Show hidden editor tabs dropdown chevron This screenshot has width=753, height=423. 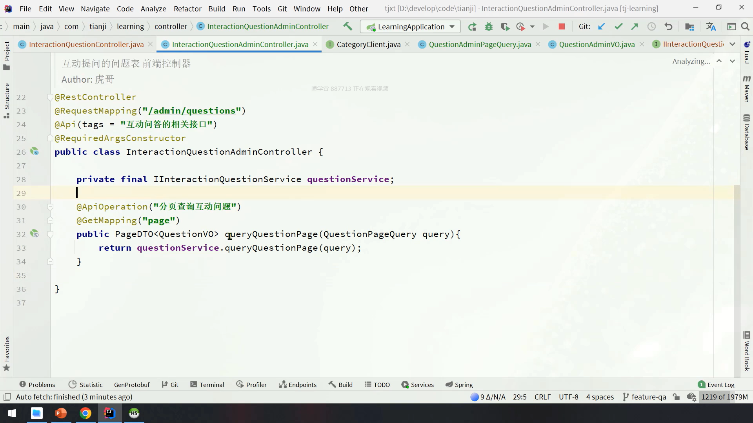pyautogui.click(x=732, y=44)
